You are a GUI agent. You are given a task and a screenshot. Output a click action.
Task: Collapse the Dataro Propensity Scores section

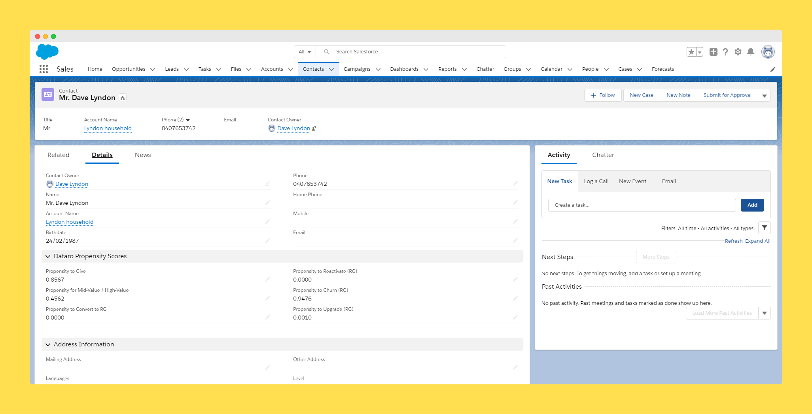(x=48, y=256)
